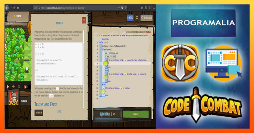The height and width of the screenshot is (133, 254).
Task: Reload the CodeCombat page
Action: tap(14, 8)
